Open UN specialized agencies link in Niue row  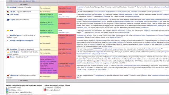click(47, 32)
